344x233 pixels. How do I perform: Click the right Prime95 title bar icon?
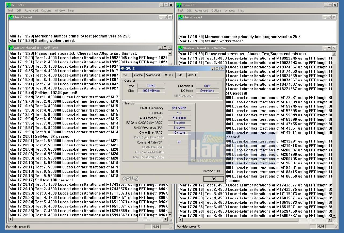[x=179, y=5]
